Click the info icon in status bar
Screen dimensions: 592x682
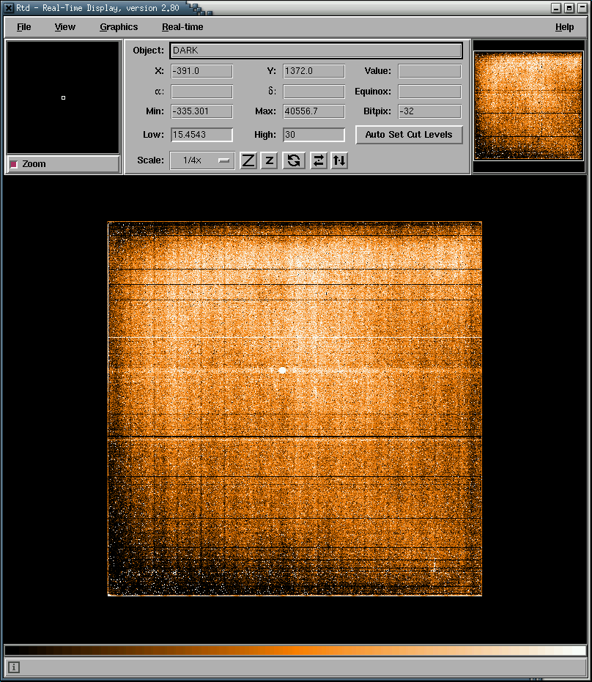14,667
